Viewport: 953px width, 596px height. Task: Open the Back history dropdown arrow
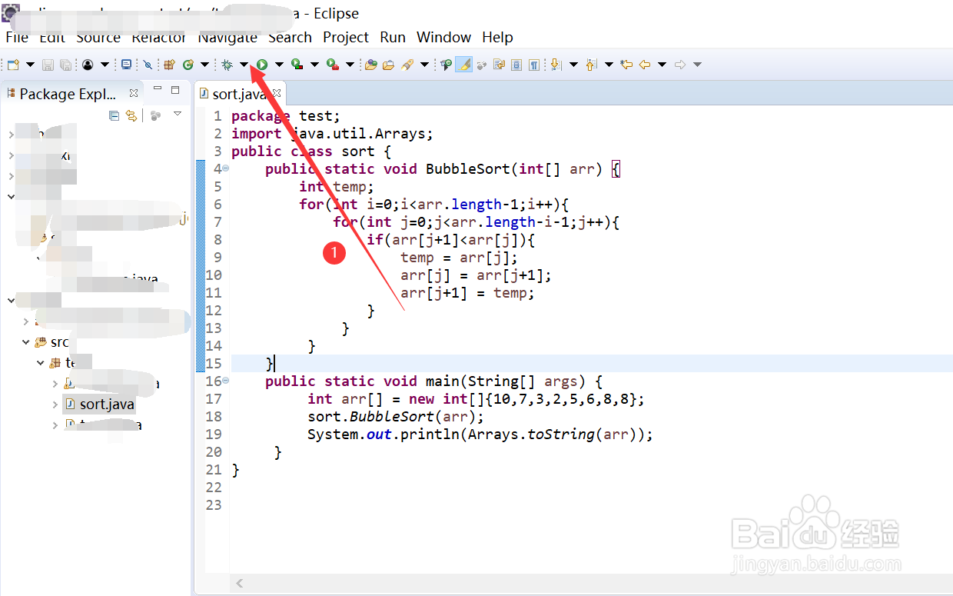pos(662,65)
